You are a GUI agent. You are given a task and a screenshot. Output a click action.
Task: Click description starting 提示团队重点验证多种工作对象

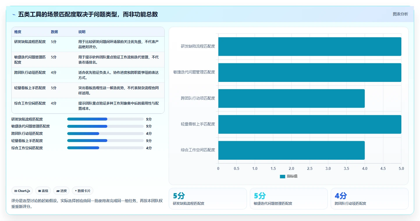pos(118,106)
